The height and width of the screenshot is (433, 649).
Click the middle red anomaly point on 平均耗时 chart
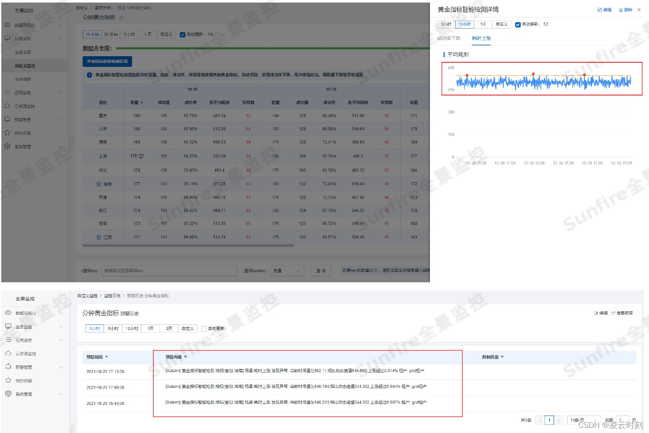point(533,74)
